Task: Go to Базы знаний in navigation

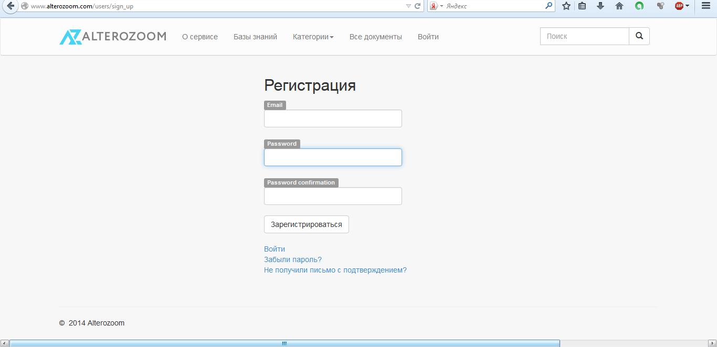Action: point(255,37)
